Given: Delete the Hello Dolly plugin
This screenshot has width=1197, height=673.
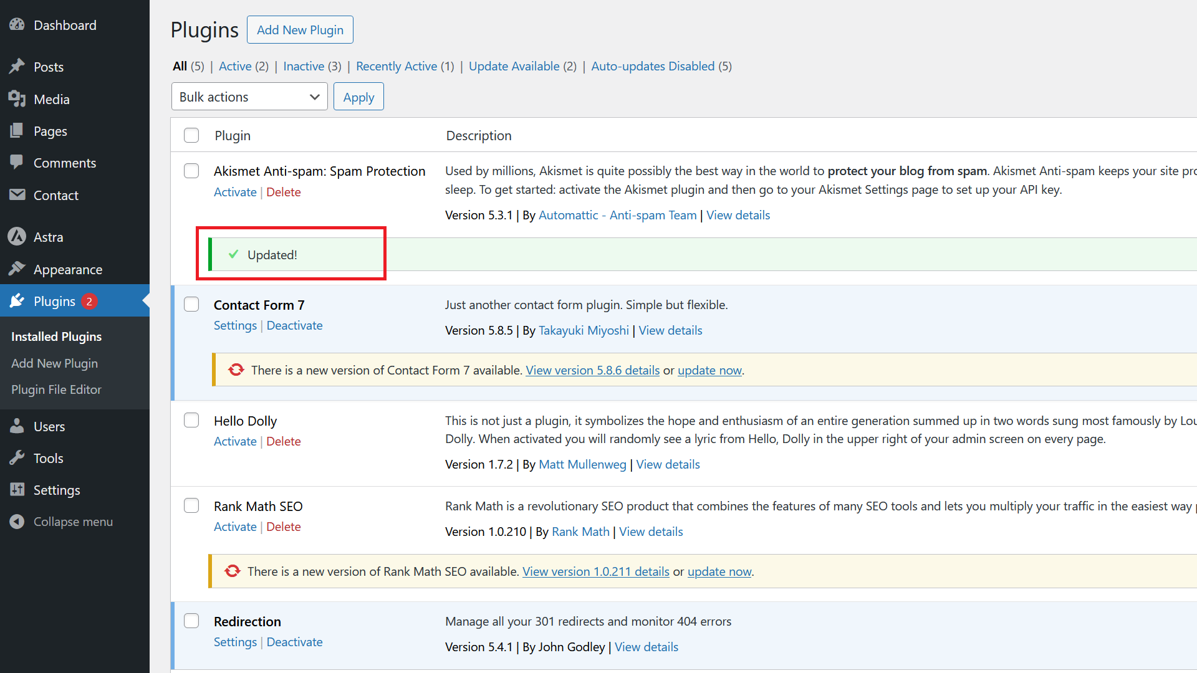Looking at the screenshot, I should click(284, 441).
